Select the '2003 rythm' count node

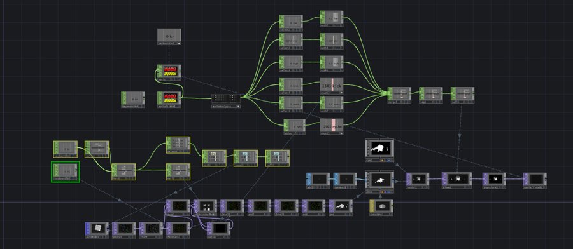332,127
